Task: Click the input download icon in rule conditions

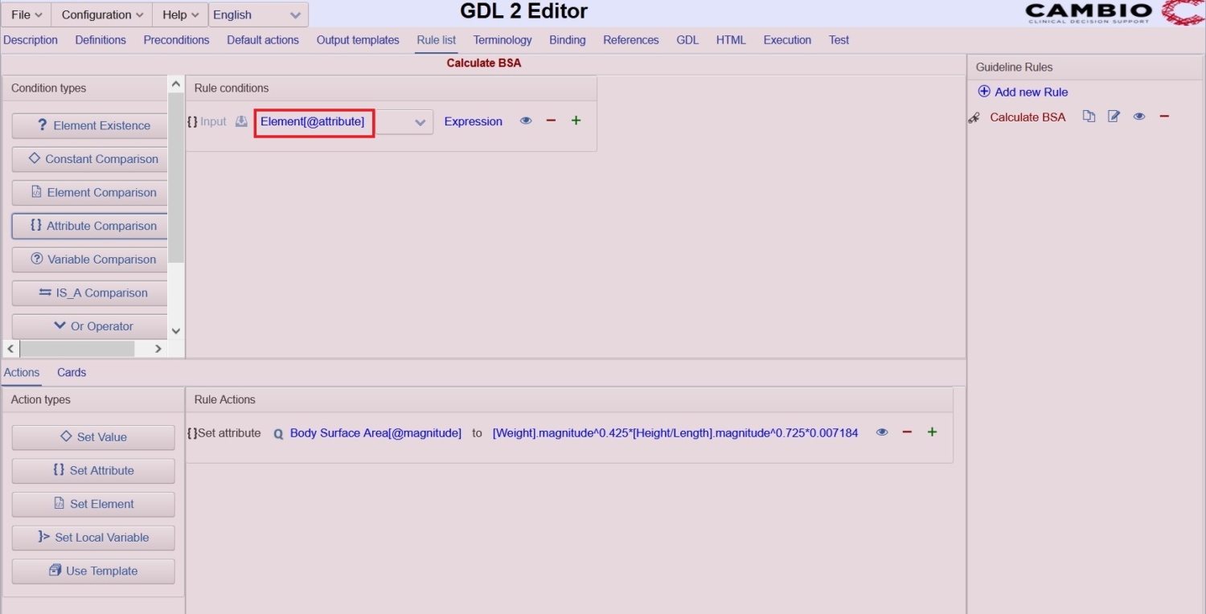Action: click(241, 121)
